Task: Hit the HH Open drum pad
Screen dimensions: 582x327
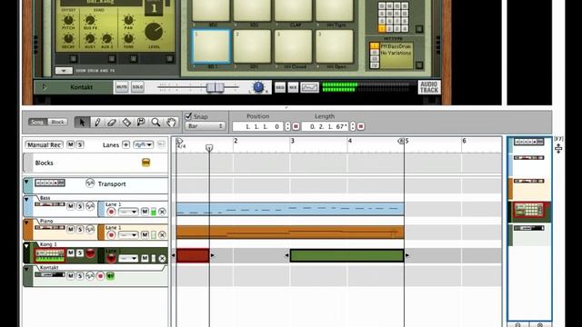Action: (x=335, y=46)
